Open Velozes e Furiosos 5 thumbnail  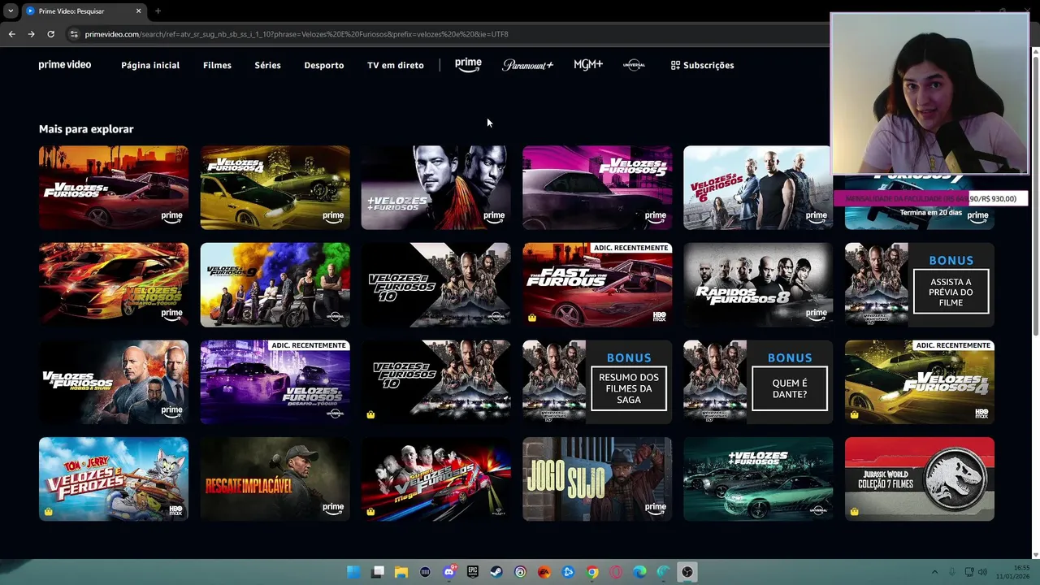click(597, 188)
